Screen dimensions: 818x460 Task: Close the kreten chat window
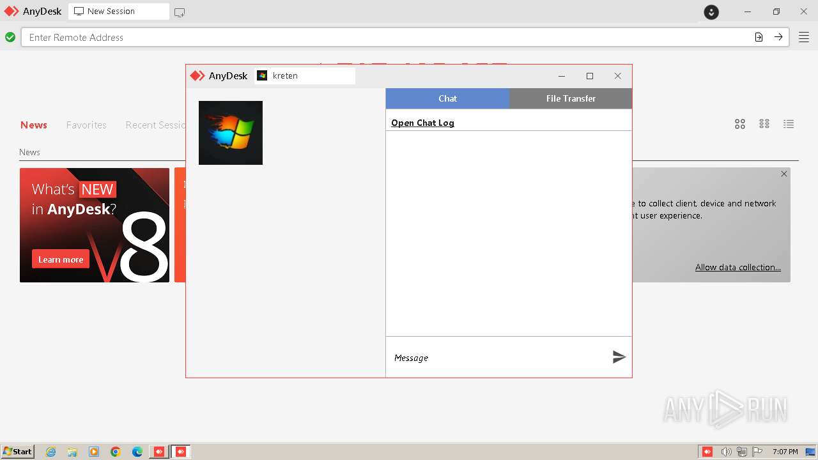tap(618, 76)
